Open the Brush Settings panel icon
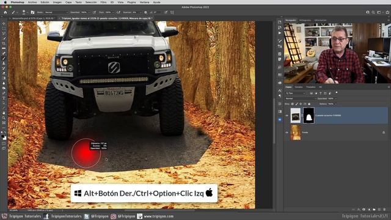 (32, 12)
